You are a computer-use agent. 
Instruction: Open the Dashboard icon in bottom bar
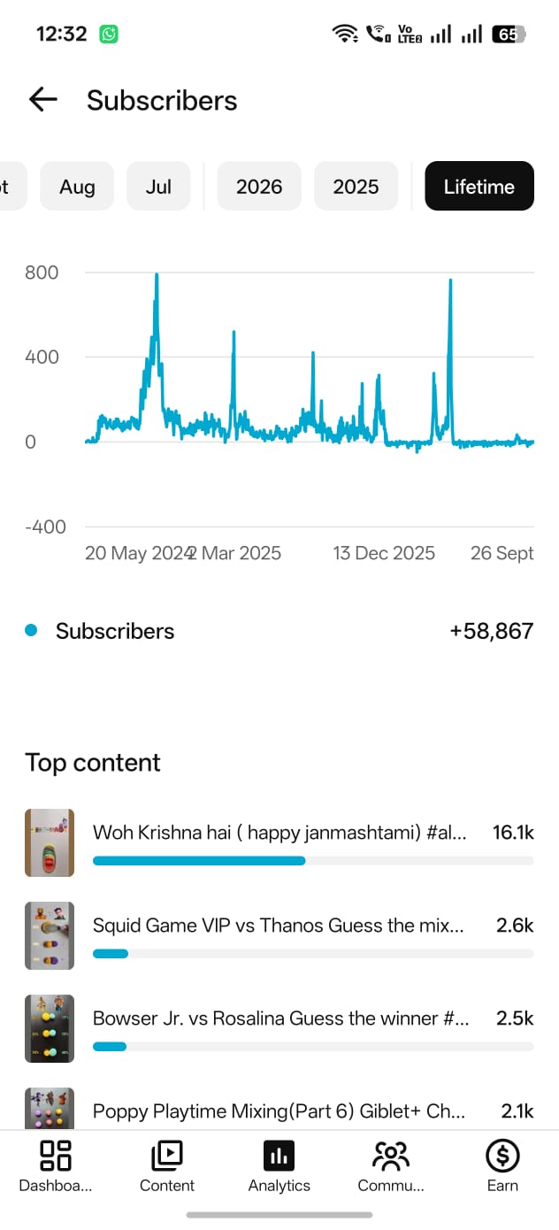click(56, 1156)
